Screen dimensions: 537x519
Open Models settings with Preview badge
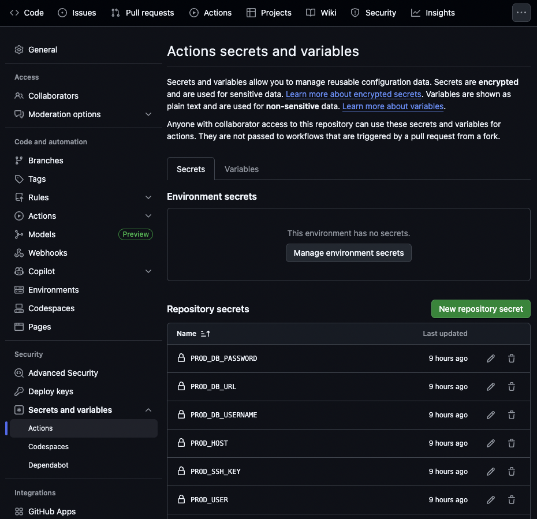[84, 234]
